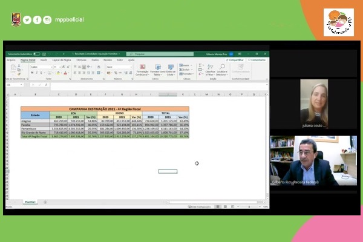Screen dimensions: 363x242
Task: Click the cut scissors icon
Action: [x=19, y=66]
